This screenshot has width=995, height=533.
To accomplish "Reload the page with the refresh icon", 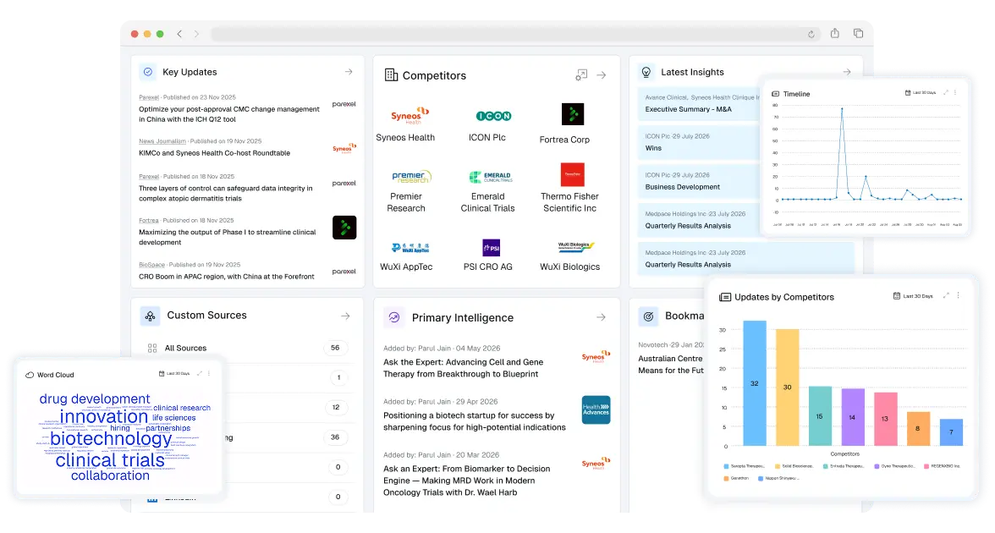I will [x=811, y=34].
